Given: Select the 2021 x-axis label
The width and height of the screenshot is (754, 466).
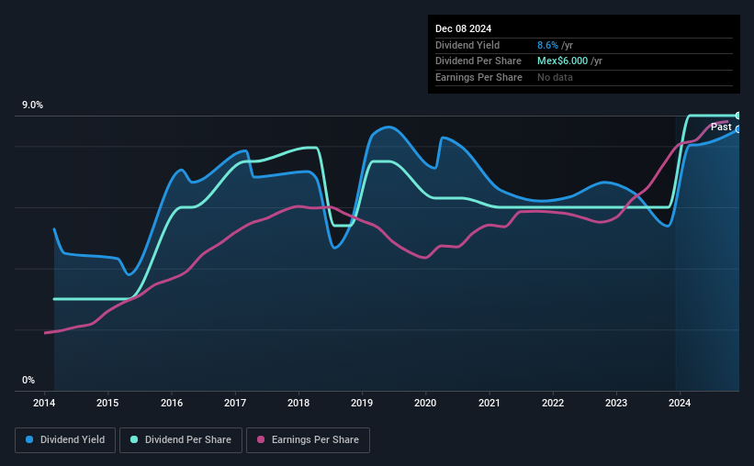Looking at the screenshot, I should (x=489, y=403).
